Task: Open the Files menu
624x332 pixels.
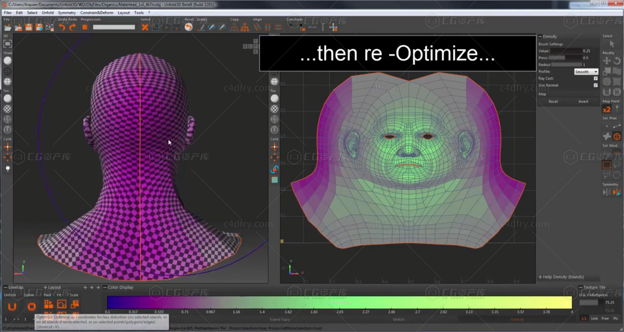Action: tap(8, 13)
